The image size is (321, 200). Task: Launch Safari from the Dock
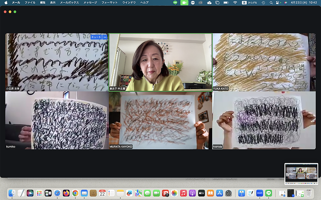(x=57, y=193)
